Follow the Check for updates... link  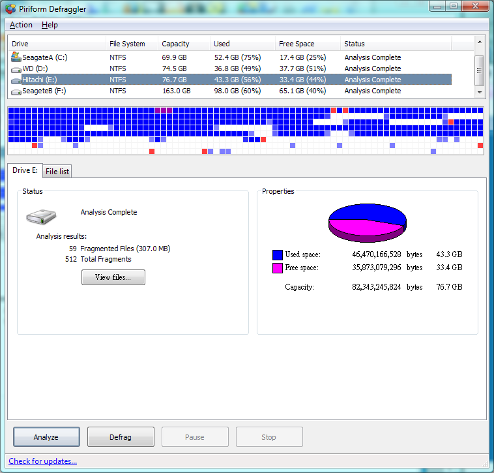(x=42, y=461)
